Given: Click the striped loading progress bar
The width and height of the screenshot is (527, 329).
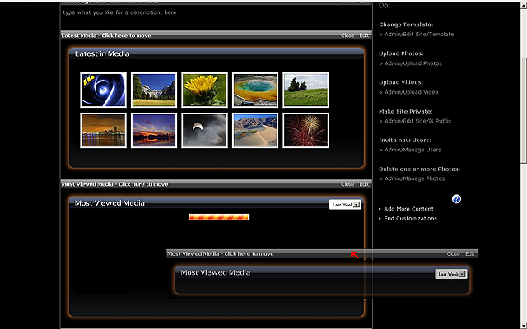Looking at the screenshot, I should click(x=219, y=217).
